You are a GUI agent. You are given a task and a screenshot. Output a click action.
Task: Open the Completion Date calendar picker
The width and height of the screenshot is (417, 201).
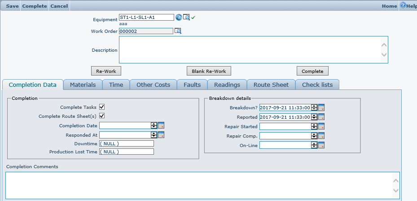tap(162, 125)
